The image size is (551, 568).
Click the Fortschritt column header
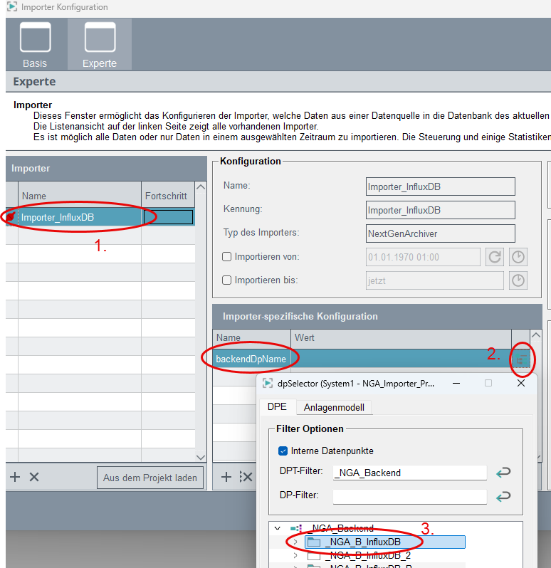168,196
